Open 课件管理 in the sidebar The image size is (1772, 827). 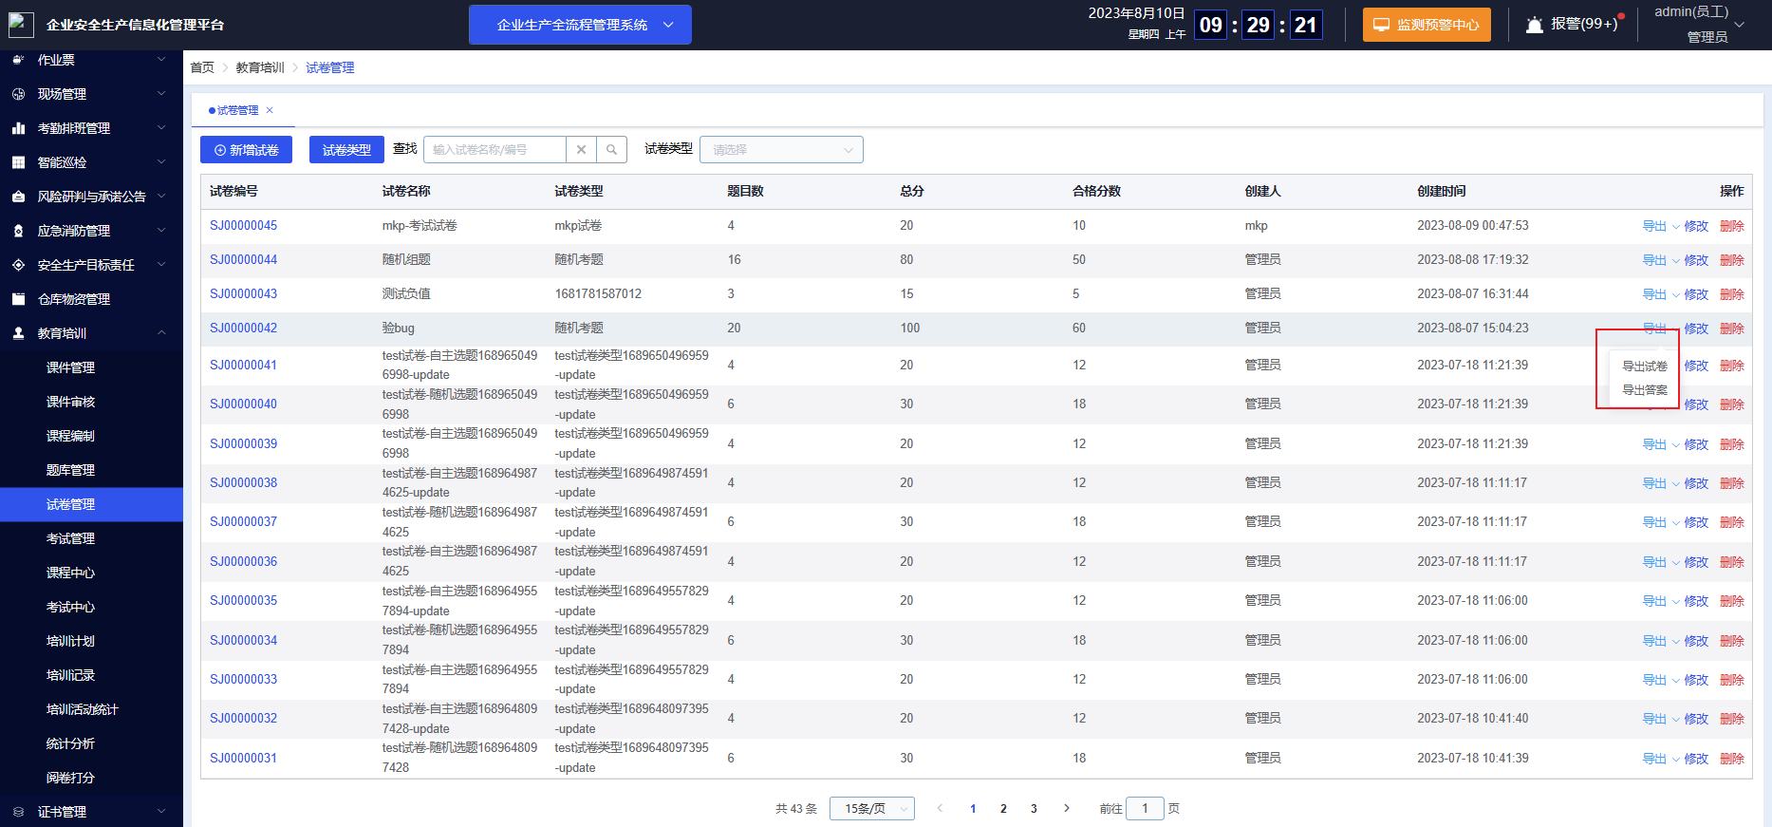coord(71,367)
